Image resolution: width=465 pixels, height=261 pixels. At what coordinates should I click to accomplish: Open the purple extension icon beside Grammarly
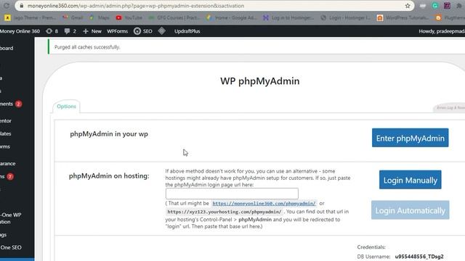pos(447,6)
